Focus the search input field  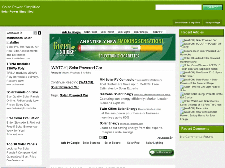point(178,7)
